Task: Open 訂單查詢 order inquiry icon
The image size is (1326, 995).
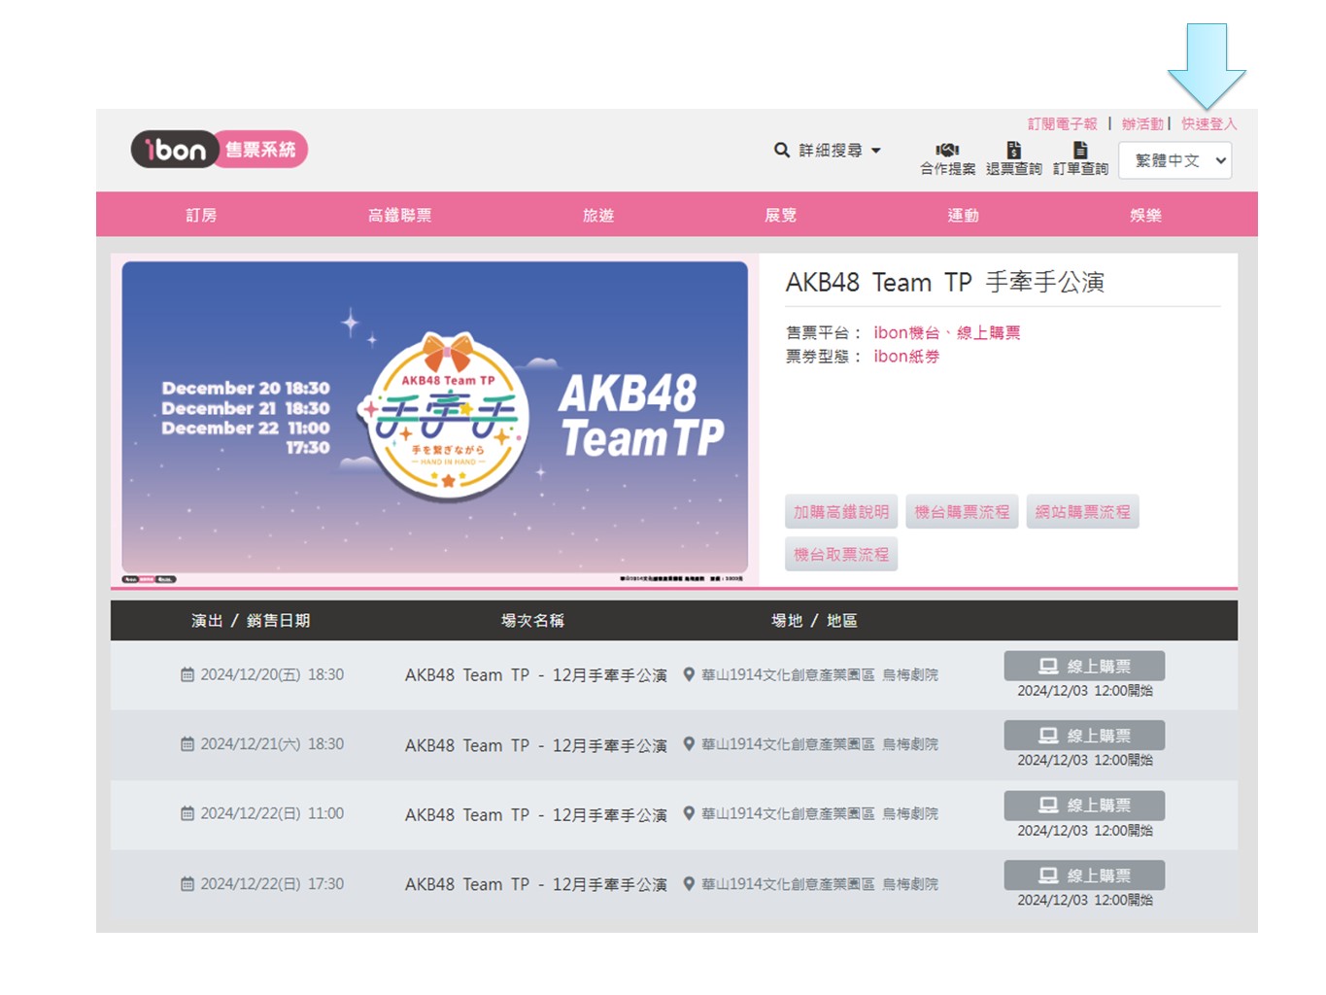Action: [1080, 151]
